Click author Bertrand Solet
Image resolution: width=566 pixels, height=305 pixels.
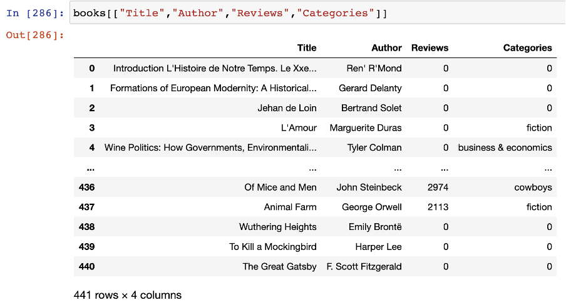pos(371,107)
